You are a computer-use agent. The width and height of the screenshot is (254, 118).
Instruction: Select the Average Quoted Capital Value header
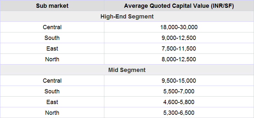(179, 6)
